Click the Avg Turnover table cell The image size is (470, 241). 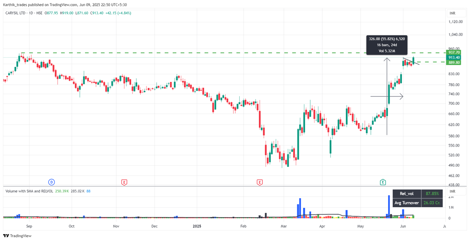tap(407, 203)
